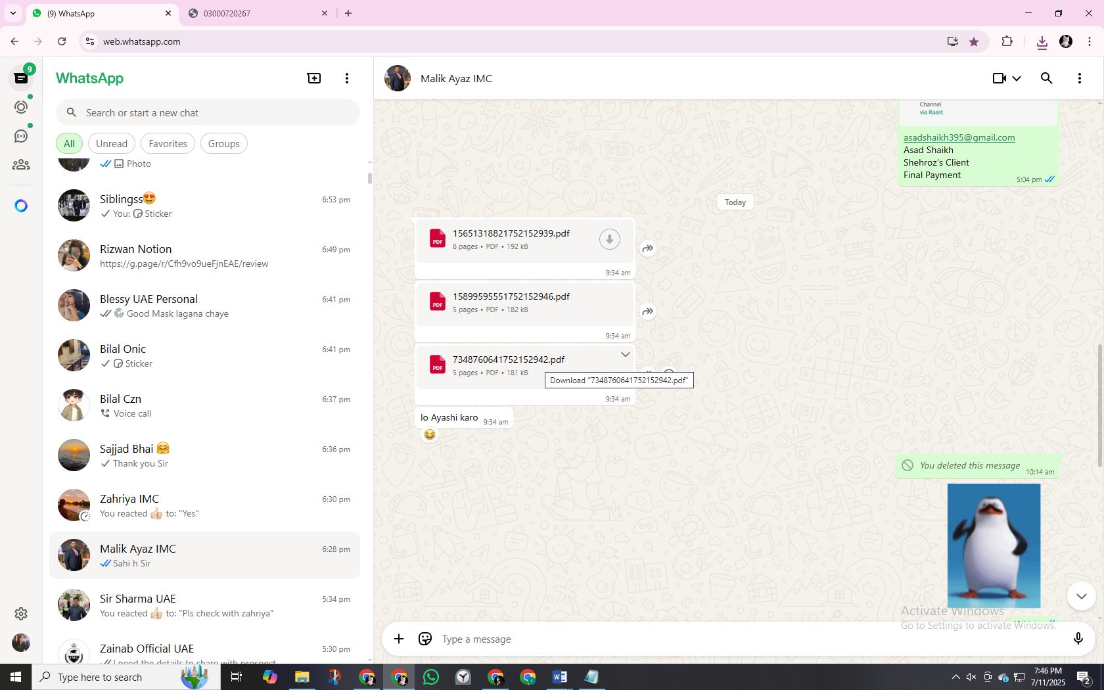1104x690 pixels.
Task: Open the Sajjad Bhai chat
Action: point(204,455)
